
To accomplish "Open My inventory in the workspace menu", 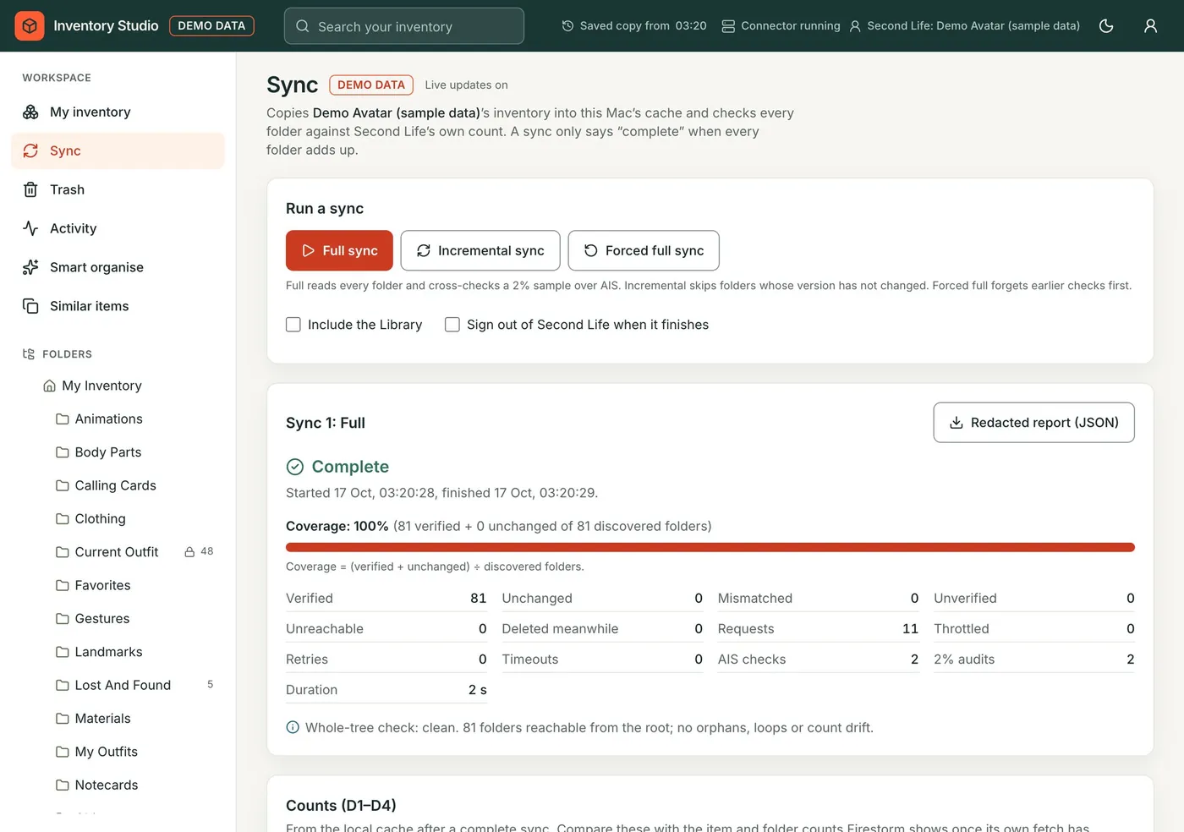I will tap(118, 112).
